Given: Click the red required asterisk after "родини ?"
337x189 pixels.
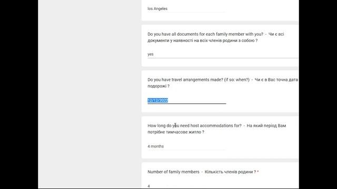Looking at the screenshot, I should pos(258,172).
